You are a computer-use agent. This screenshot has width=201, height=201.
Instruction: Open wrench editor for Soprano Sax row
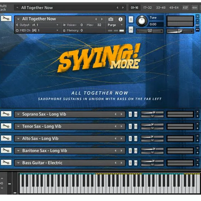tap(6, 114)
